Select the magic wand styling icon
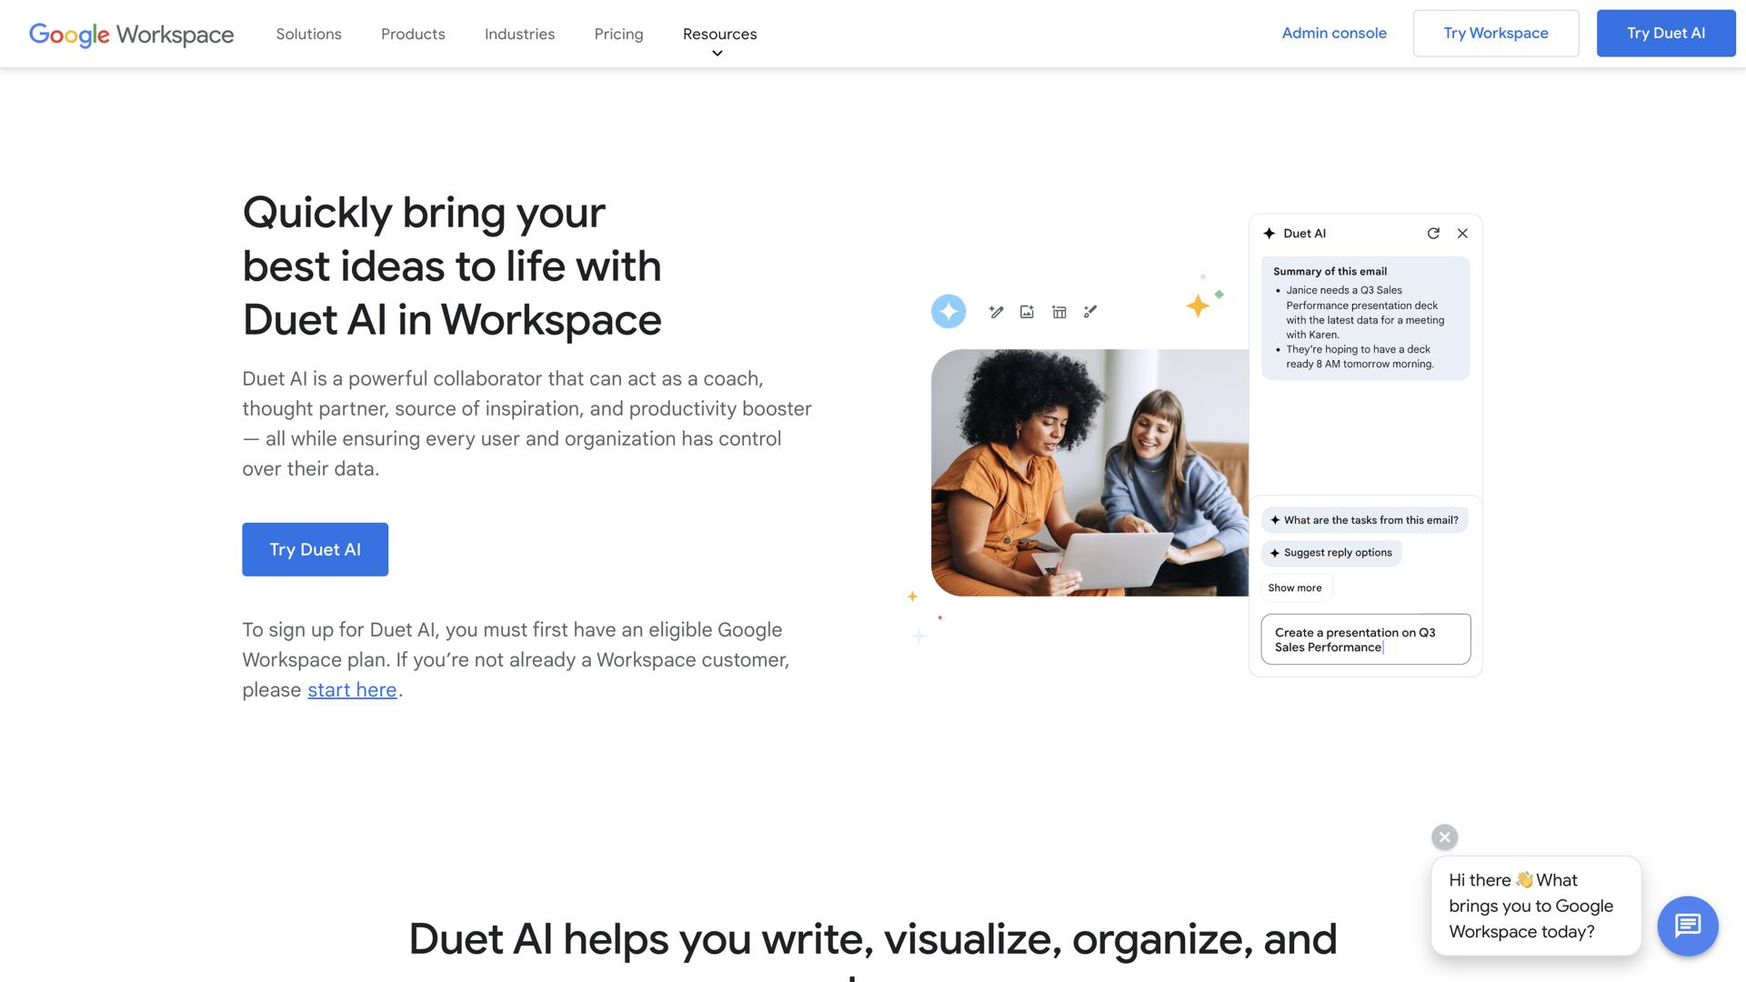The width and height of the screenshot is (1746, 982). 1090,311
